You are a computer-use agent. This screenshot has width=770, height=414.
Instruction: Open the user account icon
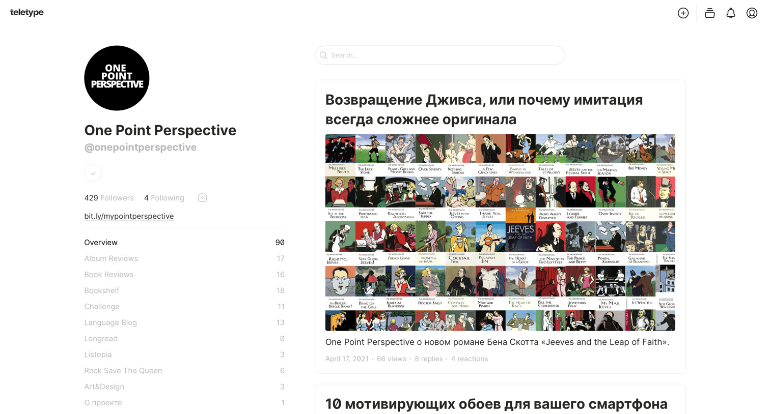(752, 13)
